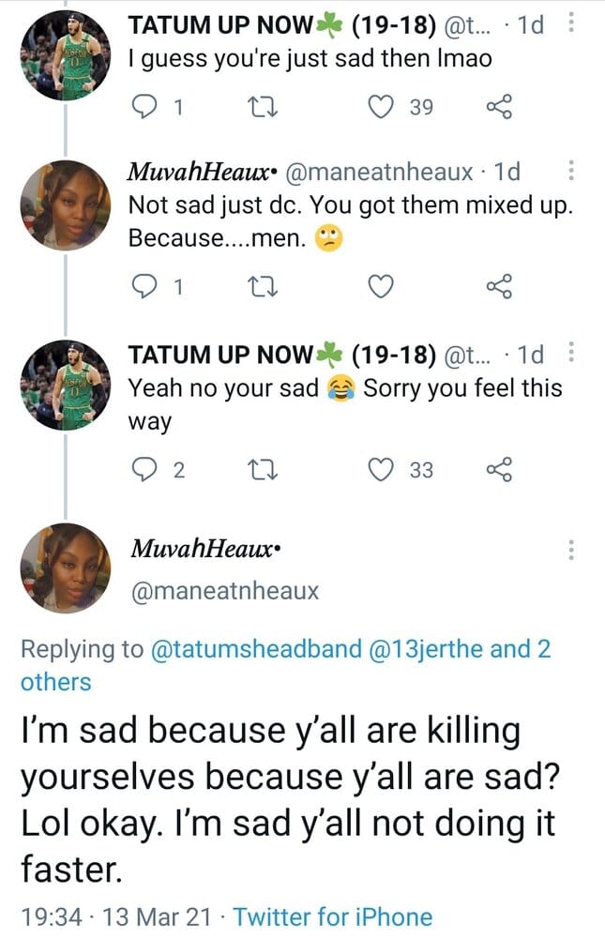Like the "Not sad just dc" tweet
This screenshot has height=938, width=605.
[x=379, y=288]
